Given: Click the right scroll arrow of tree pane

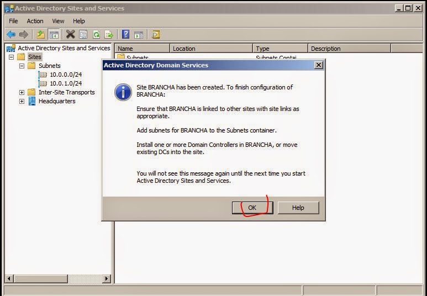Looking at the screenshot, I should click(107, 278).
